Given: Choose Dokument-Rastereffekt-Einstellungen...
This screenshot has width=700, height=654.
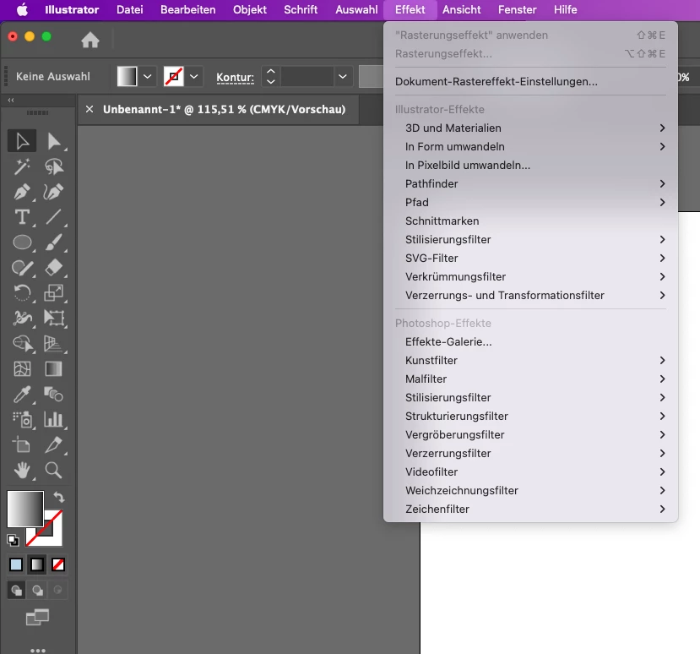Looking at the screenshot, I should pyautogui.click(x=530, y=82).
